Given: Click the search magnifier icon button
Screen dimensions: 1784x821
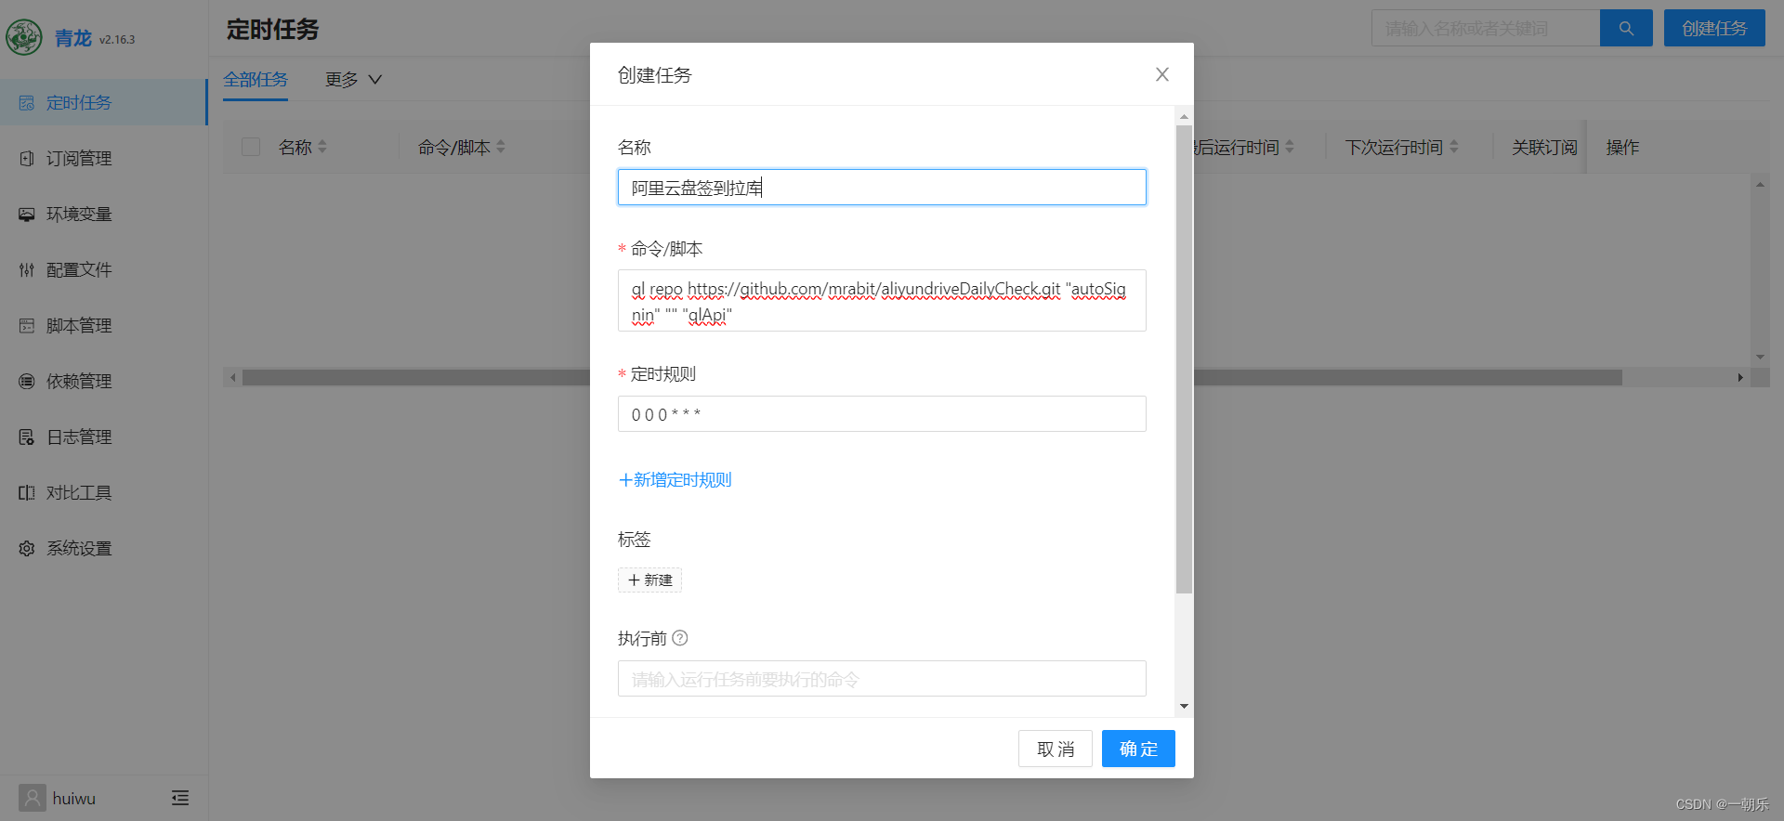Looking at the screenshot, I should point(1625,29).
